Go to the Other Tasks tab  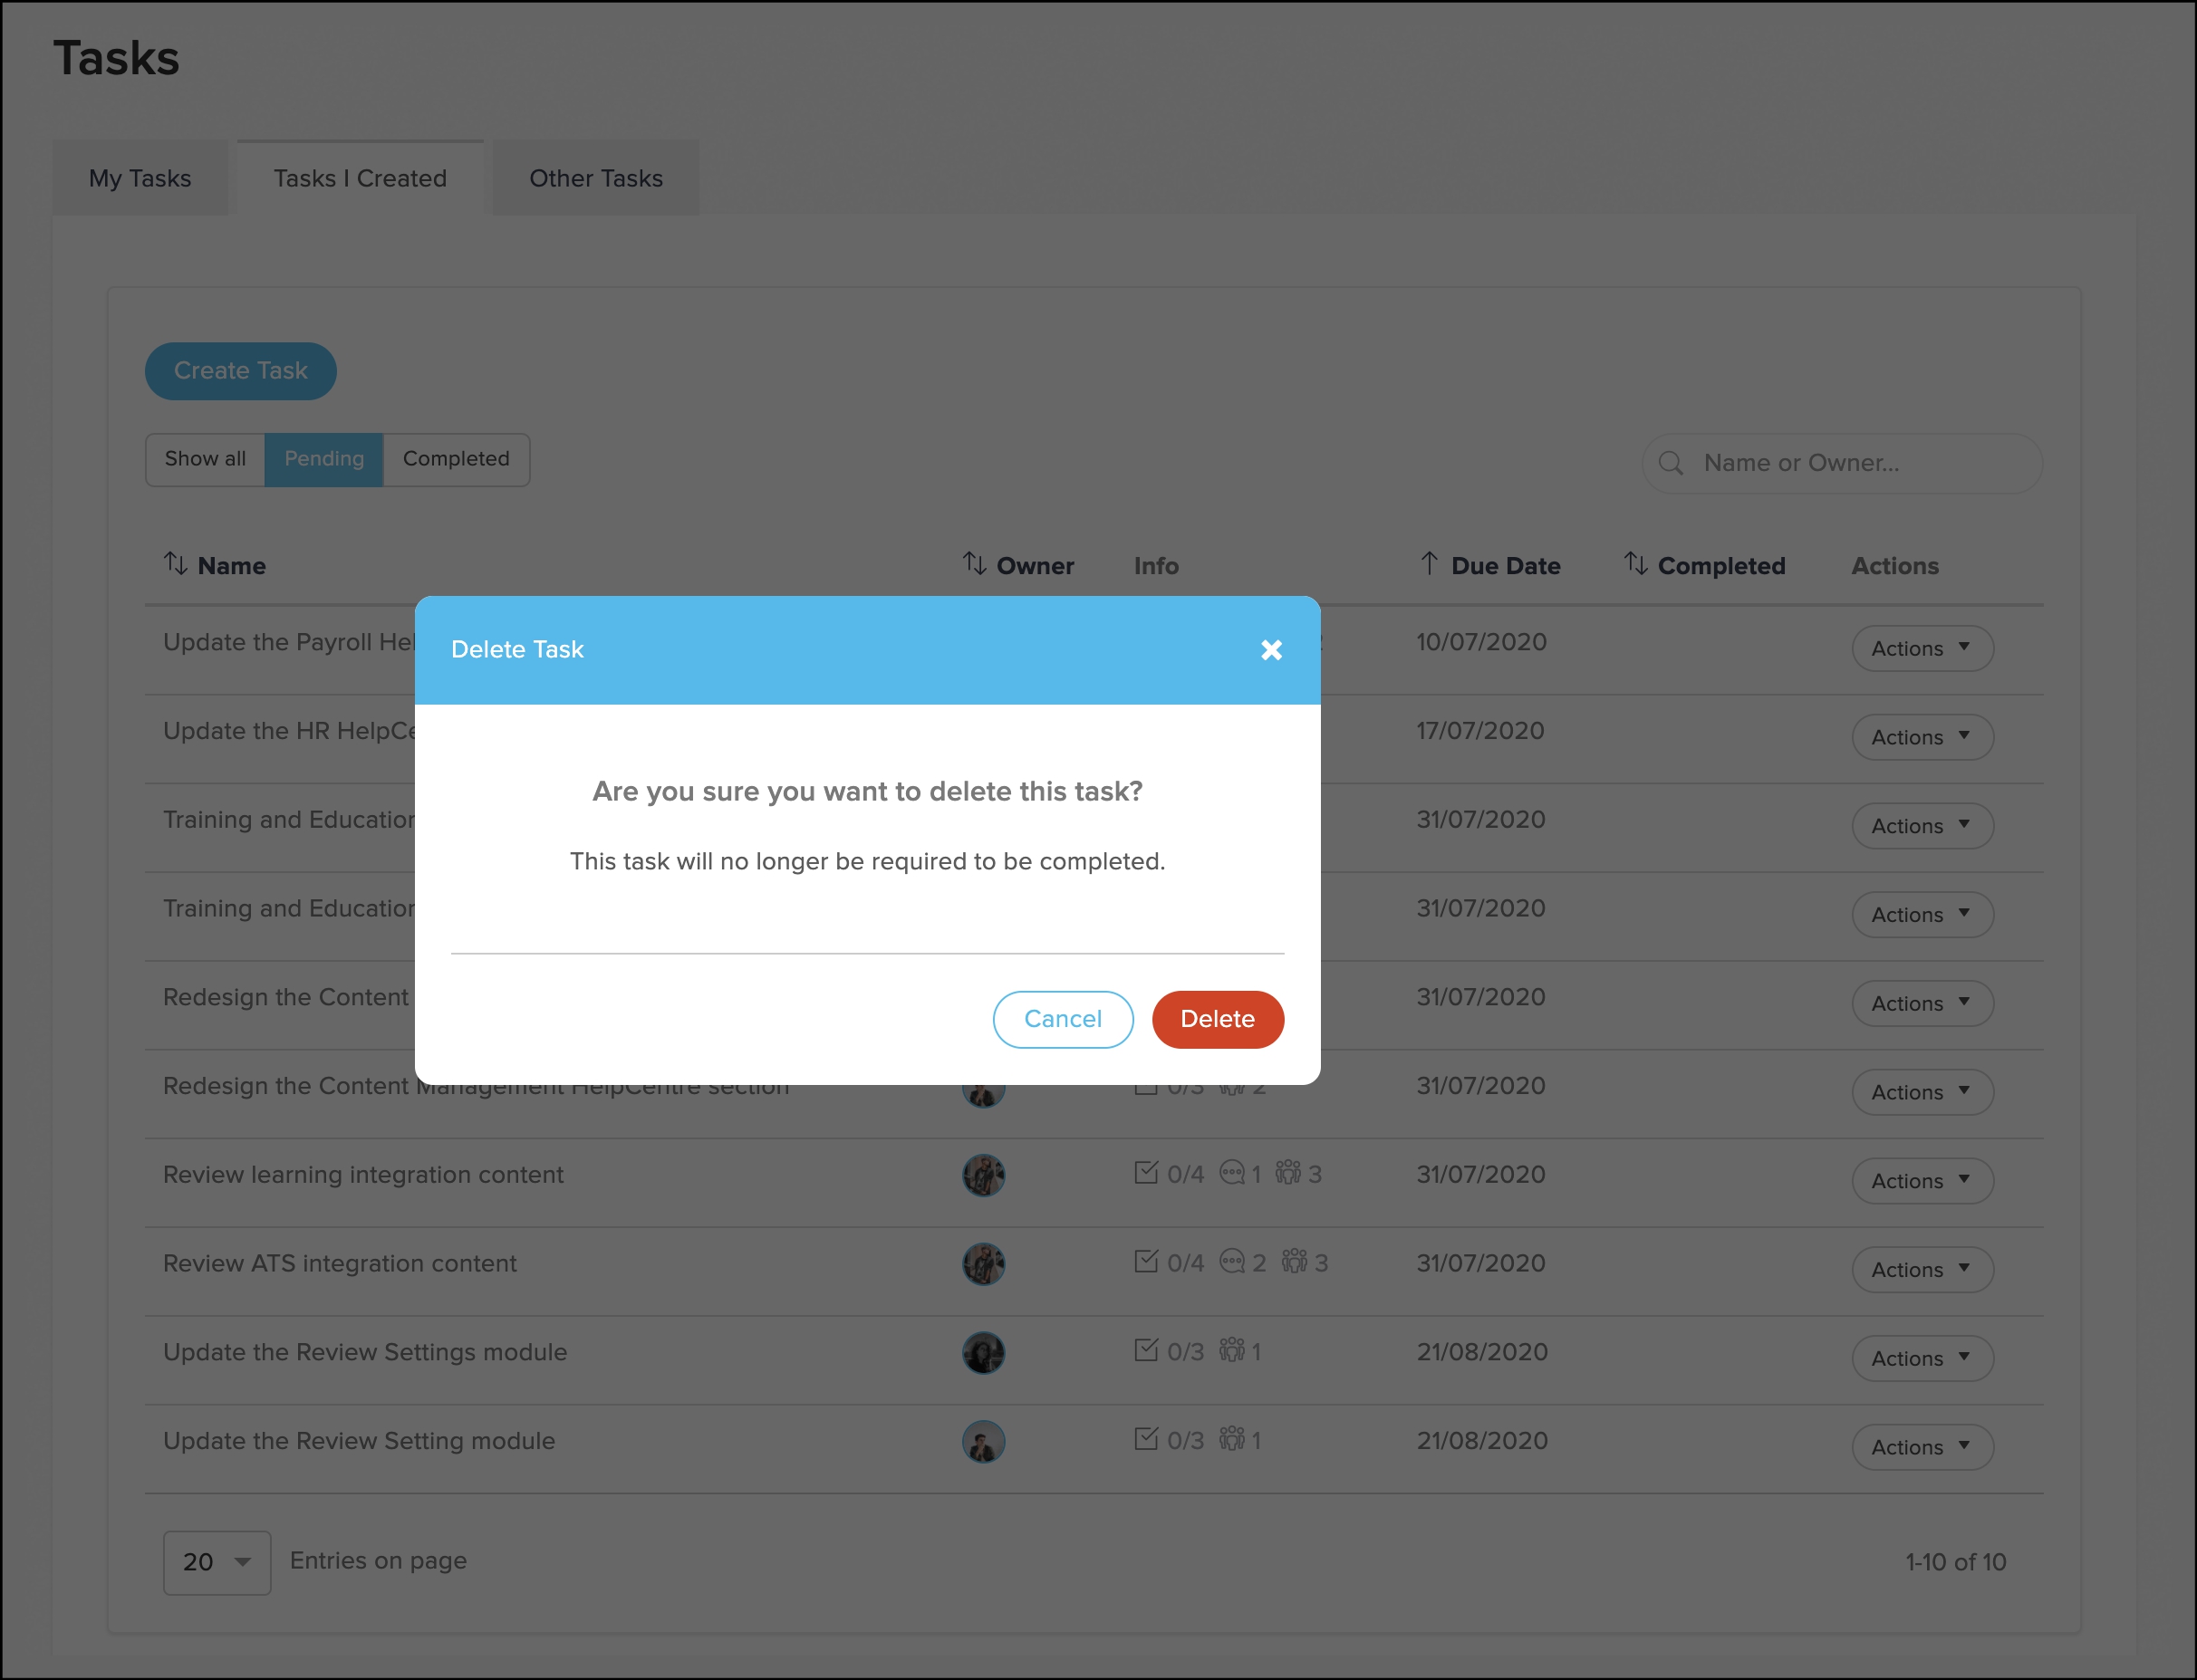pos(595,178)
